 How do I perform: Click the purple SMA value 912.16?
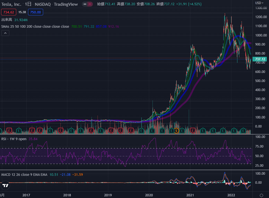(x=113, y=27)
